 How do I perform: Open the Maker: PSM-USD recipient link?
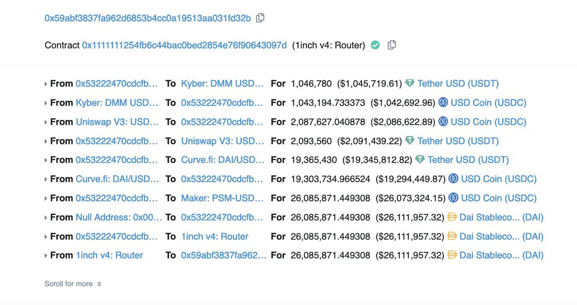click(x=222, y=198)
